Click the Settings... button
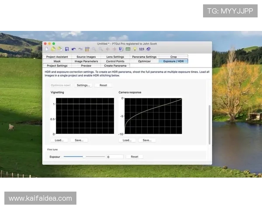Screen dimensions: 262x209 pos(83,85)
